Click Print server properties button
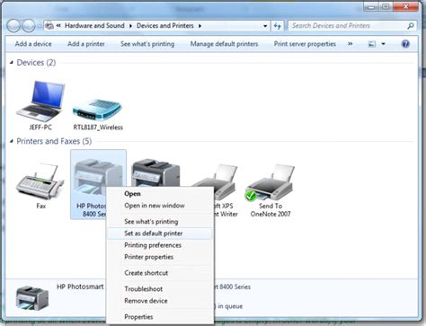Image resolution: width=426 pixels, height=326 pixels. (305, 44)
